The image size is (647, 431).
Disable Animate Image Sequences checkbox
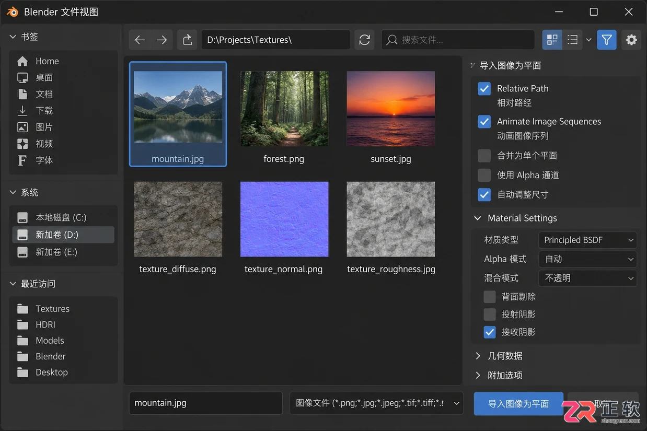tap(484, 122)
